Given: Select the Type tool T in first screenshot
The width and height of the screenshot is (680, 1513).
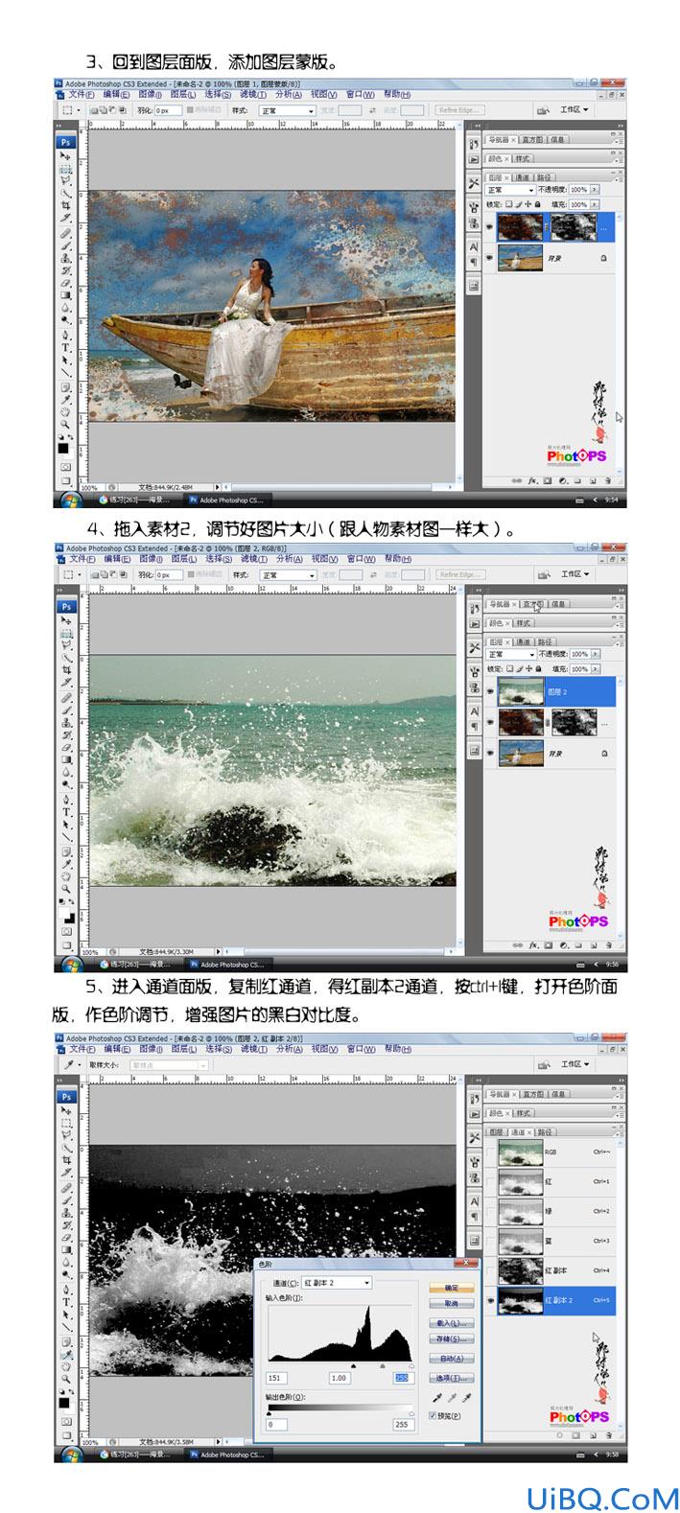Looking at the screenshot, I should click(x=65, y=347).
